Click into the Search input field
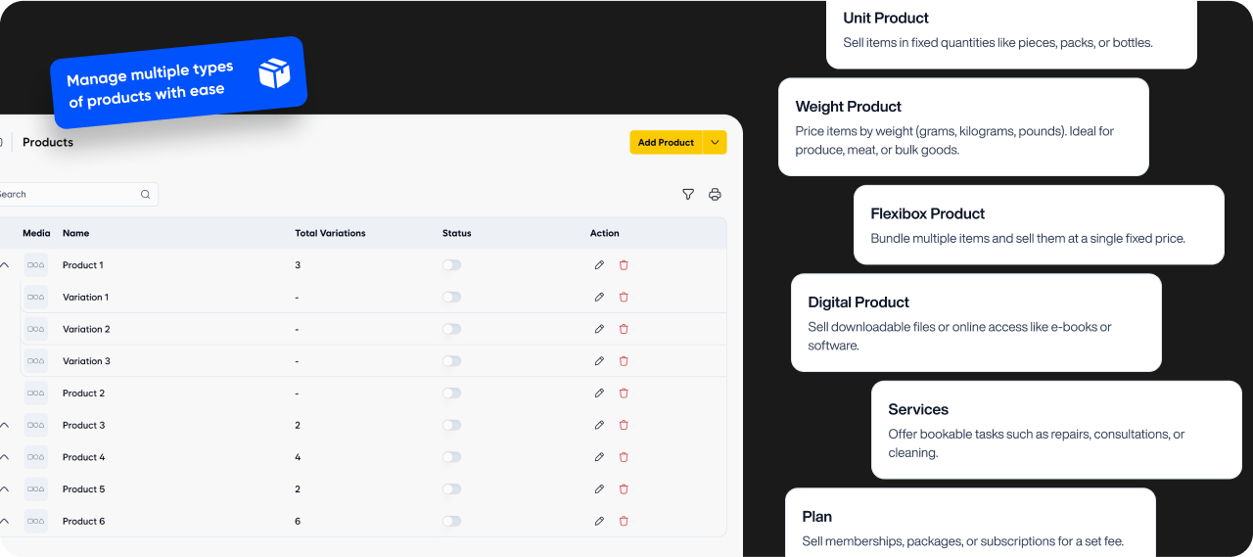The width and height of the screenshot is (1253, 557). pos(69,195)
